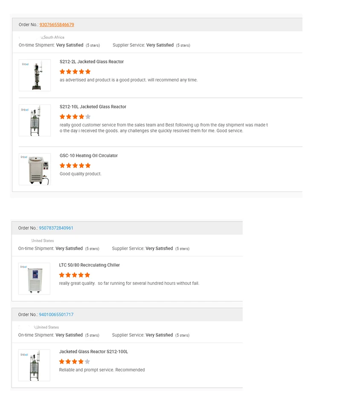
Task: Click the third star of LTC 50/80 rating
Action: tap(75, 275)
